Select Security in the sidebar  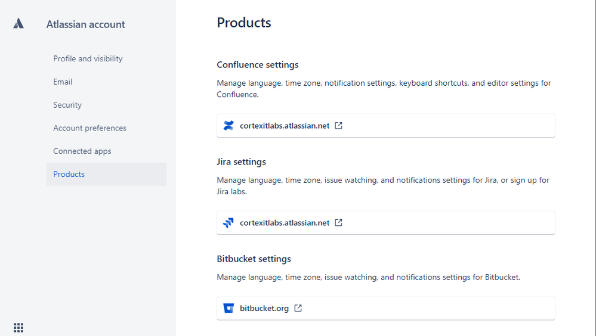point(67,105)
